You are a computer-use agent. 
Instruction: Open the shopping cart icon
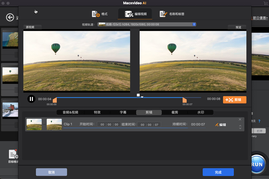tap(265, 3)
